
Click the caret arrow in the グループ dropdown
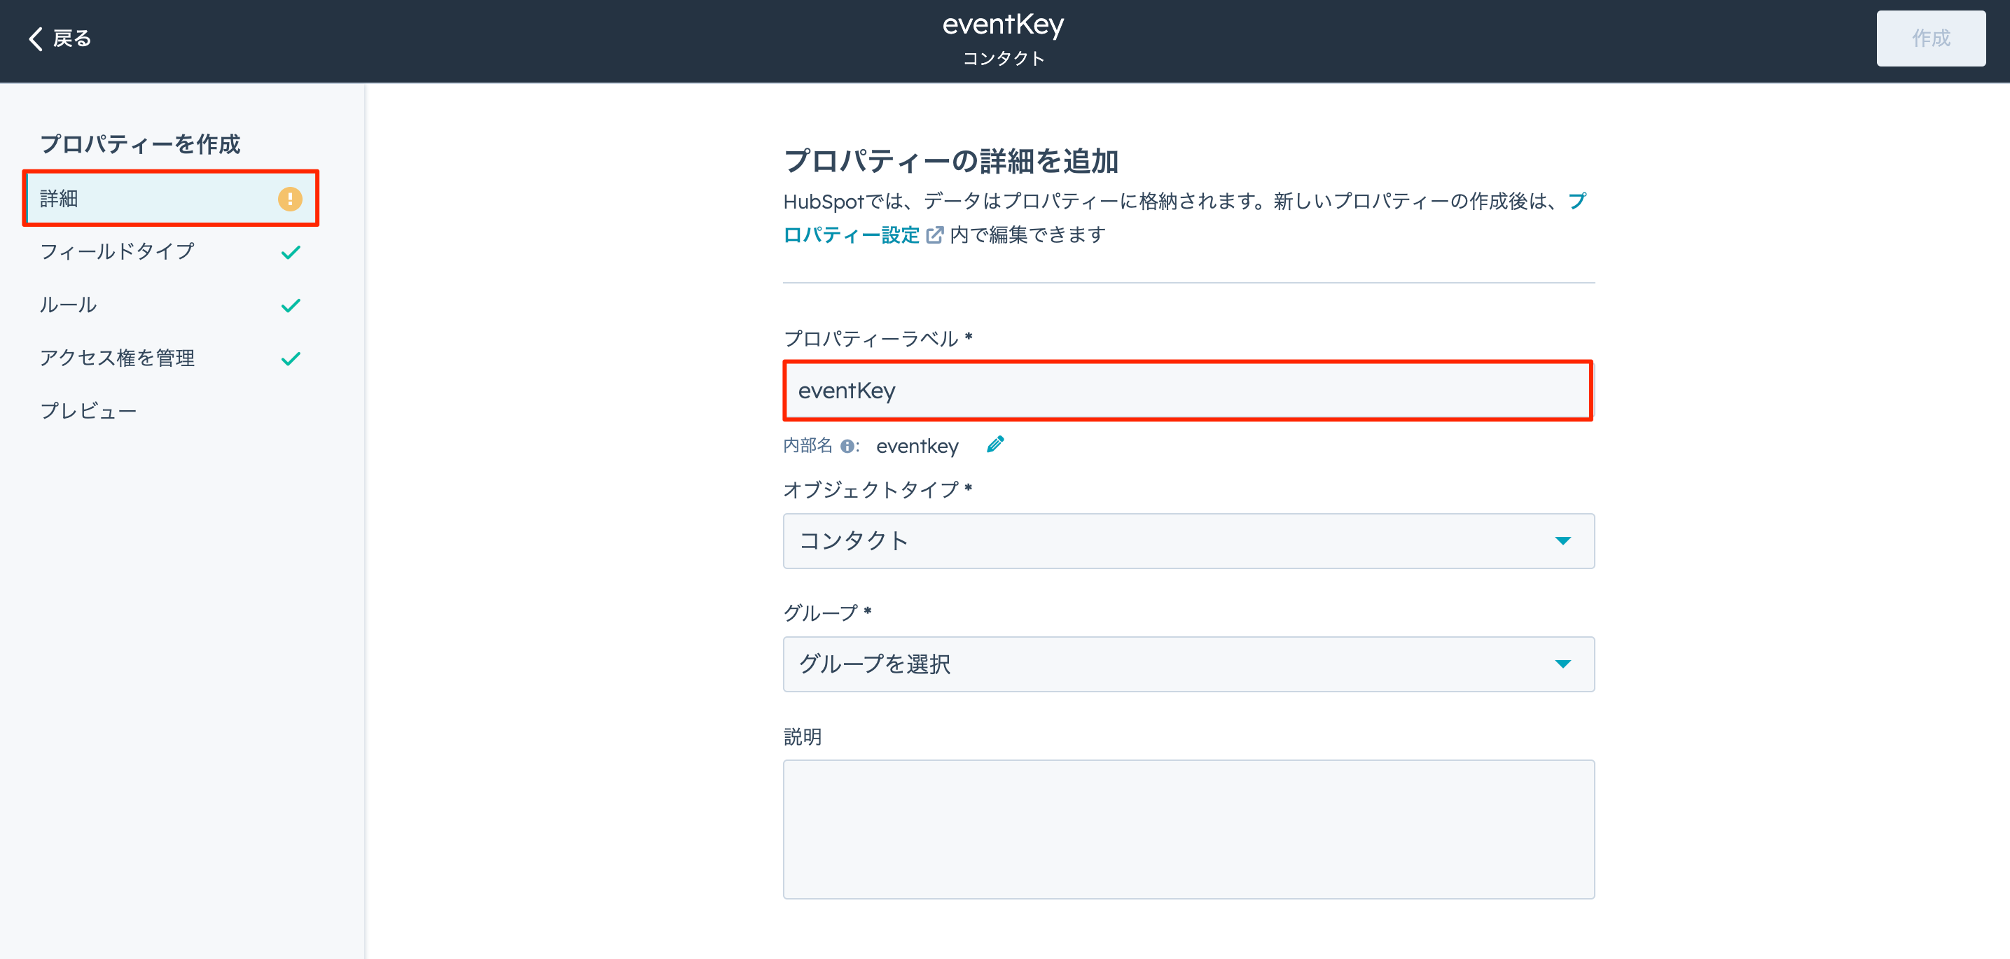tap(1562, 664)
